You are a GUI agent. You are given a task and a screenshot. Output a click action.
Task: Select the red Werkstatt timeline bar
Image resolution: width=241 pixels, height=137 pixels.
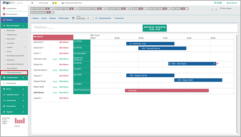(167, 91)
